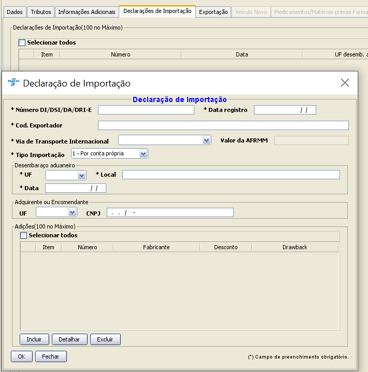
Task: Click the Detalhar button
Action: [x=69, y=339]
